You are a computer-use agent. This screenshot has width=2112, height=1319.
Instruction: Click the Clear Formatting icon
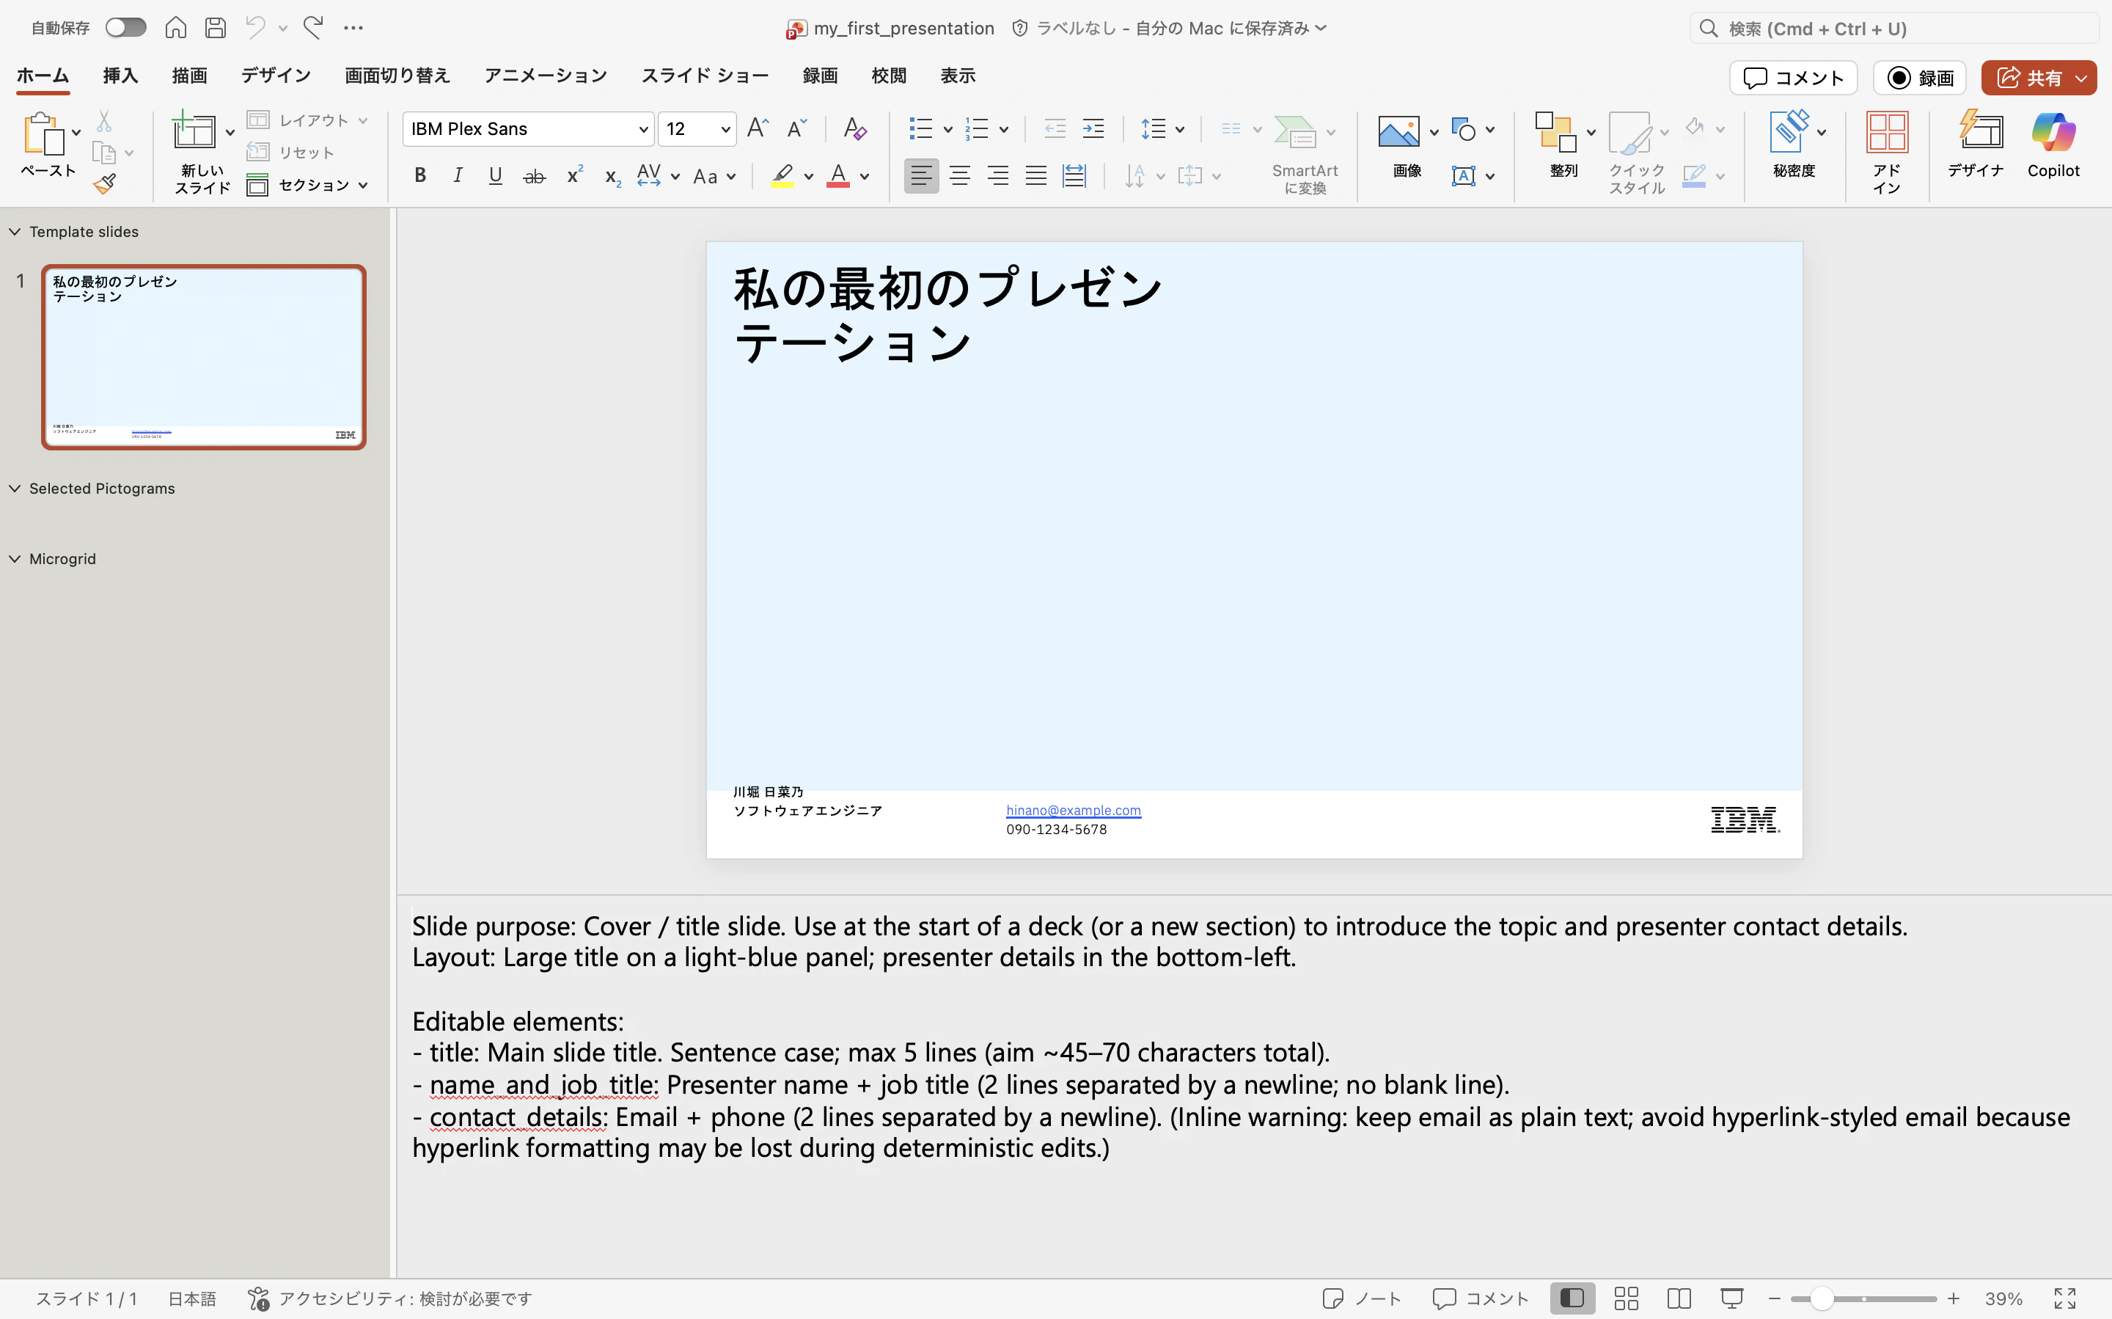click(x=854, y=129)
